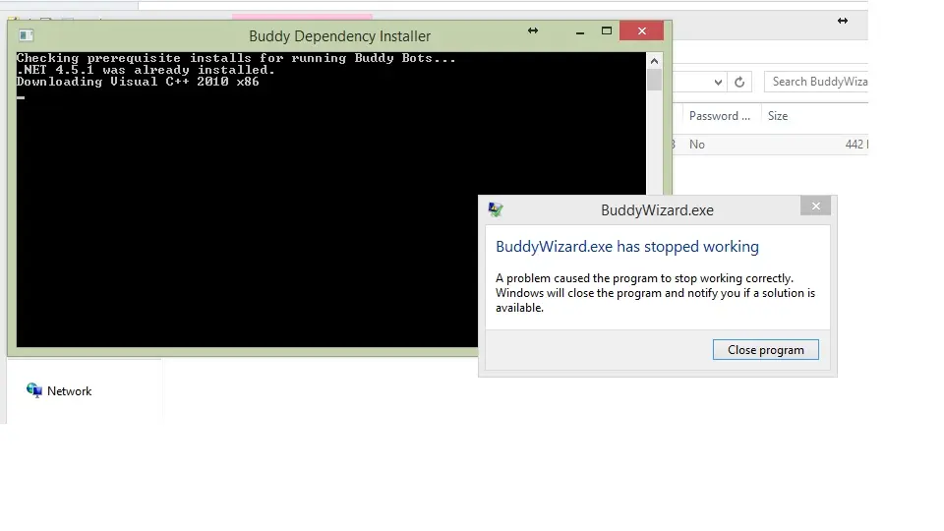This screenshot has width=944, height=531.
Task: Refresh the Explorer folder view
Action: (x=740, y=83)
